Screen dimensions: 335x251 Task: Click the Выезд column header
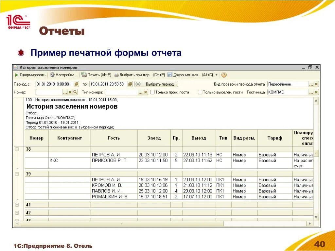click(199, 138)
